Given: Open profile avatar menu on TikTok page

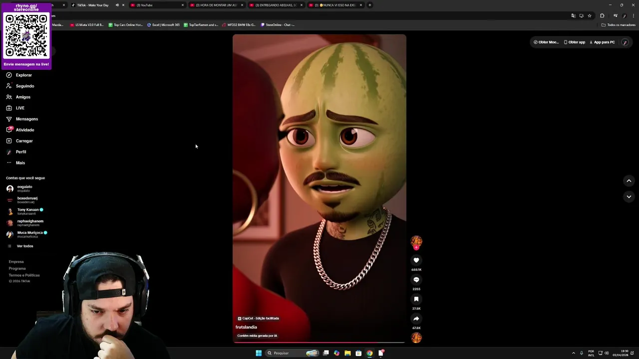Looking at the screenshot, I should click(x=625, y=42).
